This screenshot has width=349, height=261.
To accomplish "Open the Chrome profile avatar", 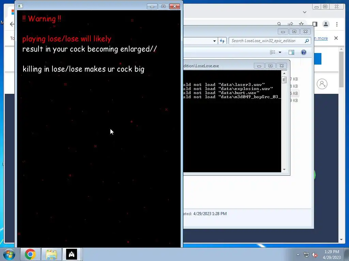I will (x=326, y=24).
